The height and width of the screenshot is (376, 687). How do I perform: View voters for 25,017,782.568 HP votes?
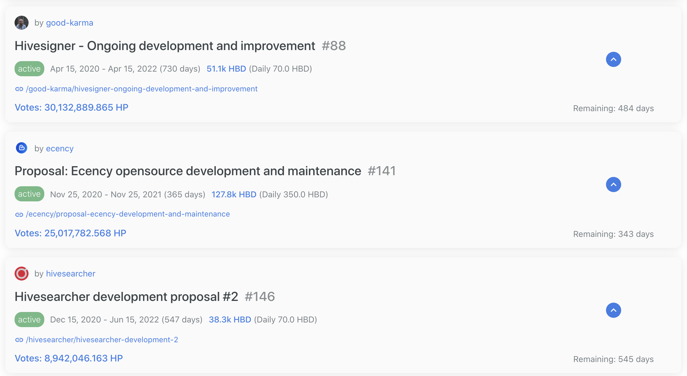70,233
